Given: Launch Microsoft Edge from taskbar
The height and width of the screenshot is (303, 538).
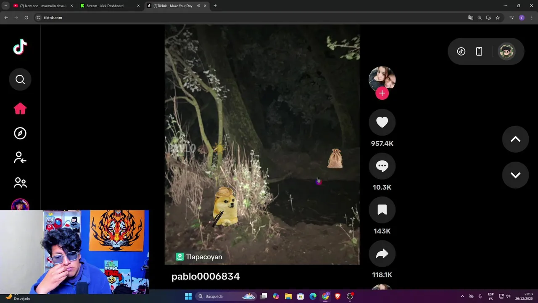Looking at the screenshot, I should point(313,296).
